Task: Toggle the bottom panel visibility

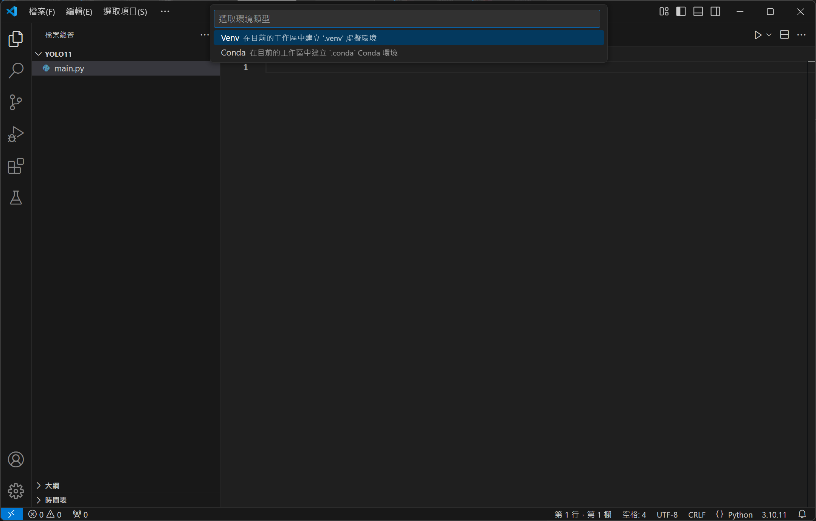Action: [x=698, y=11]
